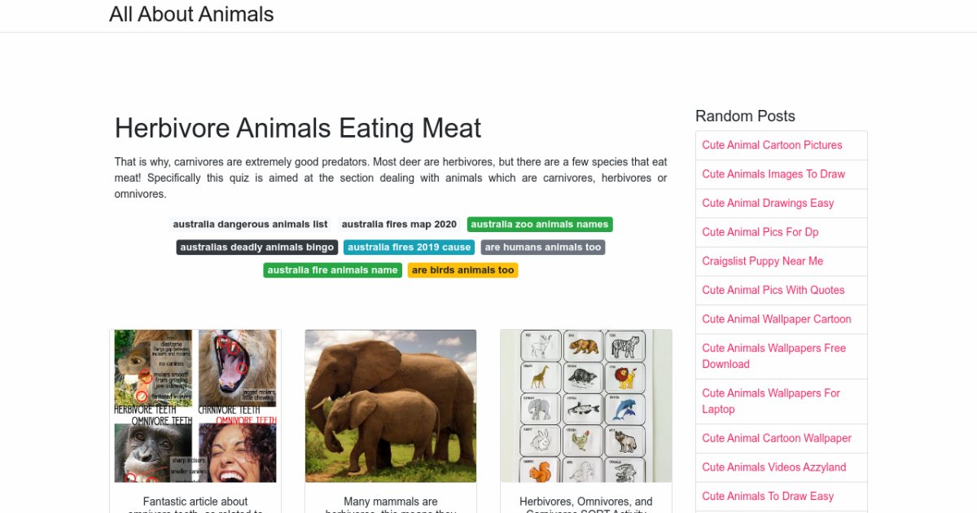Image resolution: width=977 pixels, height=513 pixels.
Task: Open "Cute Animal Drawings Easy" post
Action: [x=768, y=203]
